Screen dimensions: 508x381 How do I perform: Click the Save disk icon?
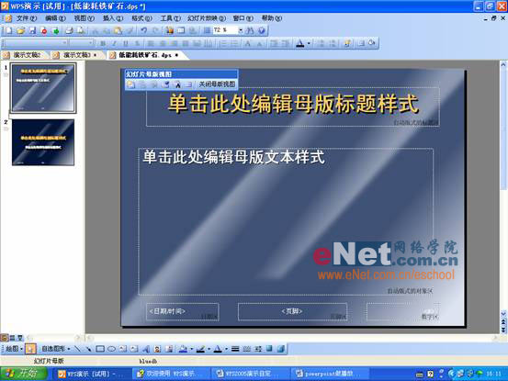tap(32, 30)
